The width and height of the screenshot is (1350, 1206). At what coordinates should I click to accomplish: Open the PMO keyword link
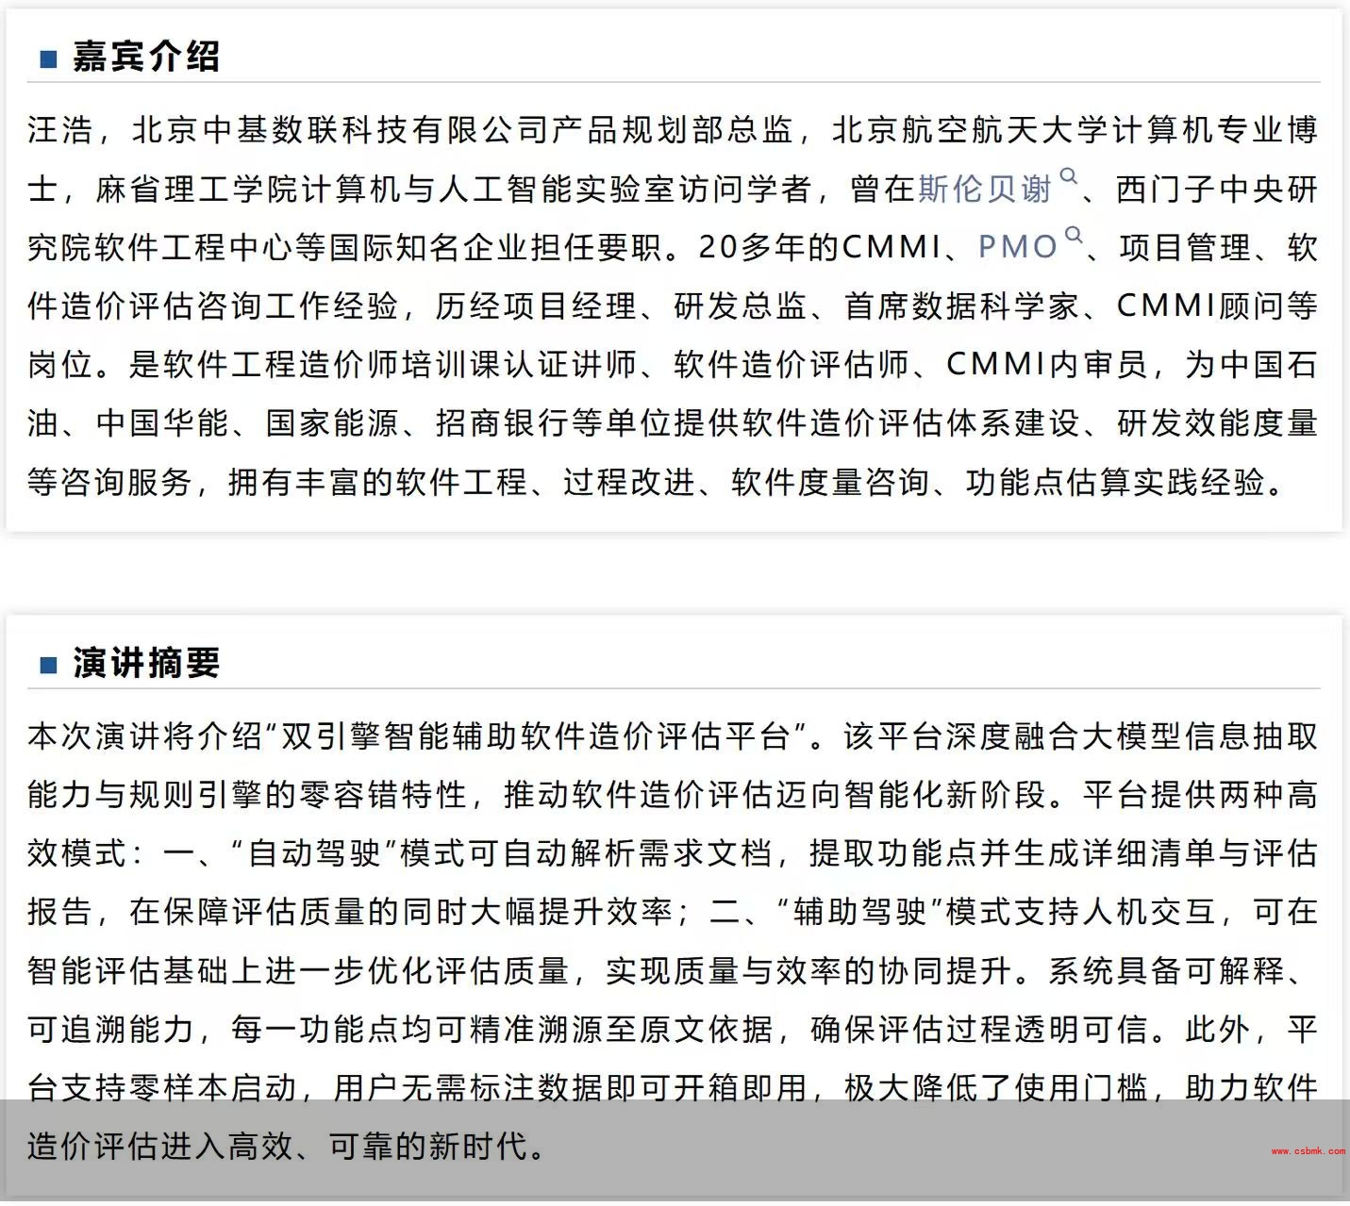1017,248
